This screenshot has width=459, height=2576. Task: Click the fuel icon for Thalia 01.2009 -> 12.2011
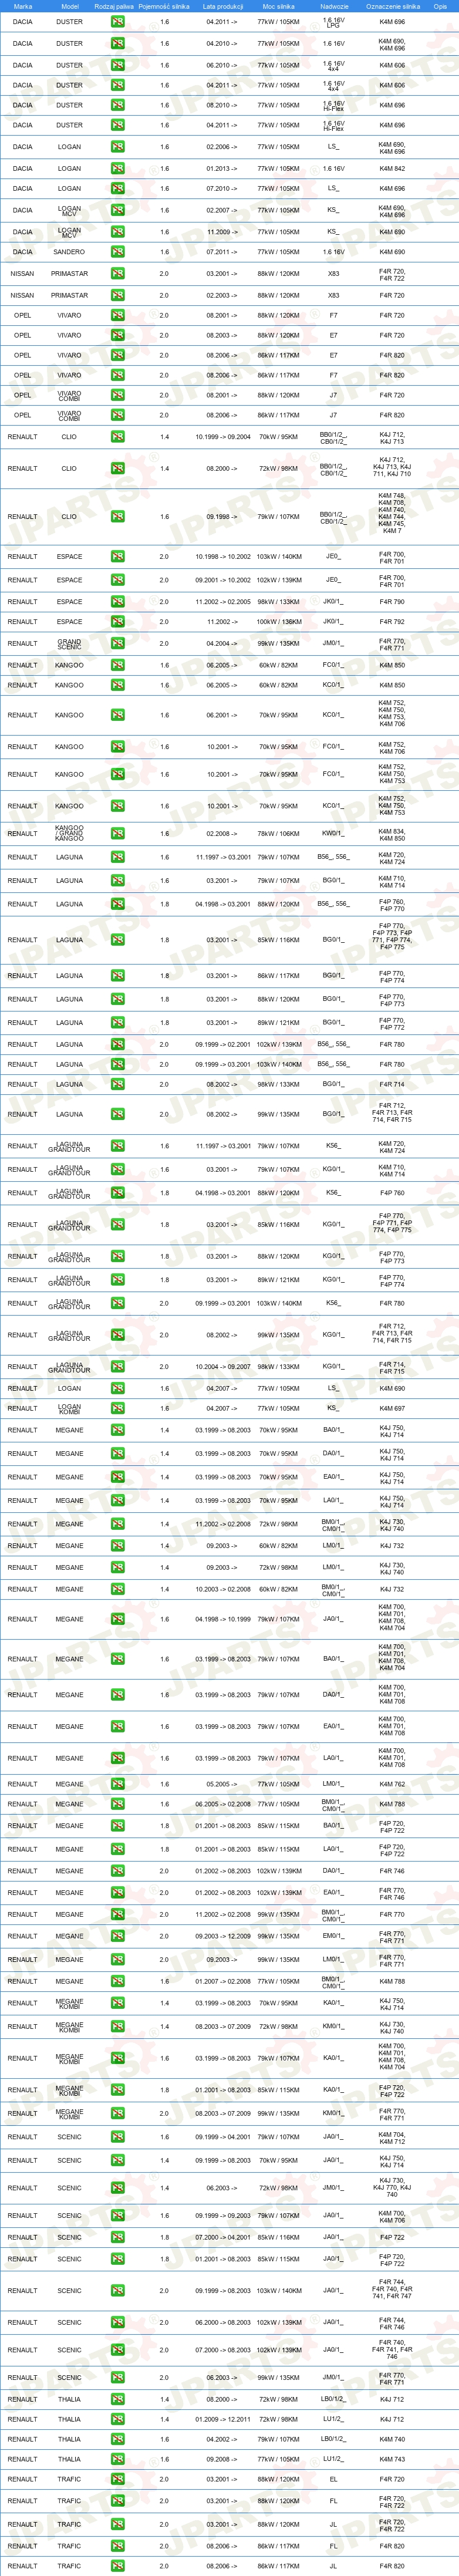click(x=117, y=2420)
